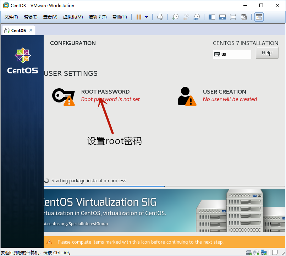Click the Unity mode toolbar icon
Viewport: 286px width, 256px height.
tap(244, 17)
